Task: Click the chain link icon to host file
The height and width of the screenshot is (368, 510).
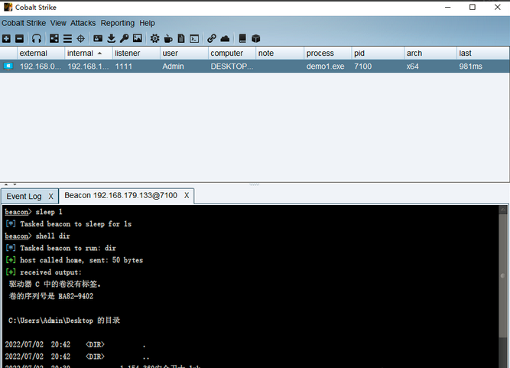Action: pyautogui.click(x=212, y=39)
